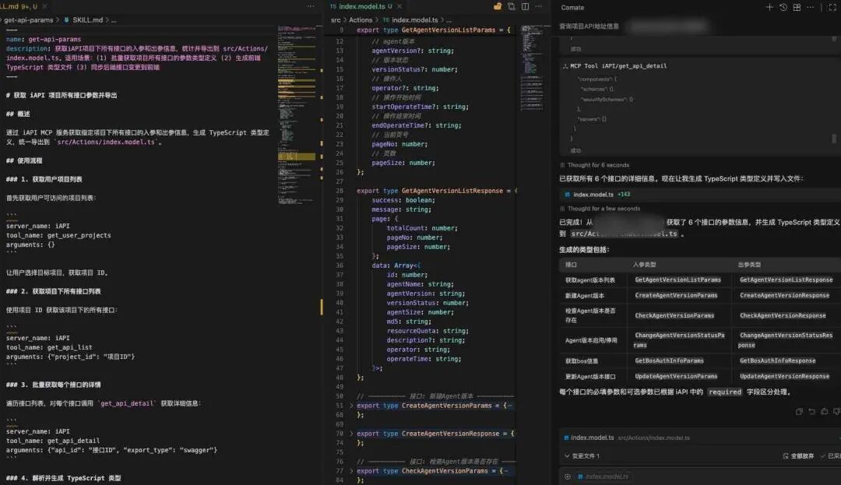Image resolution: width=841 pixels, height=485 pixels.
Task: Open more actions for index.model.ts editor
Action: pyautogui.click(x=539, y=6)
